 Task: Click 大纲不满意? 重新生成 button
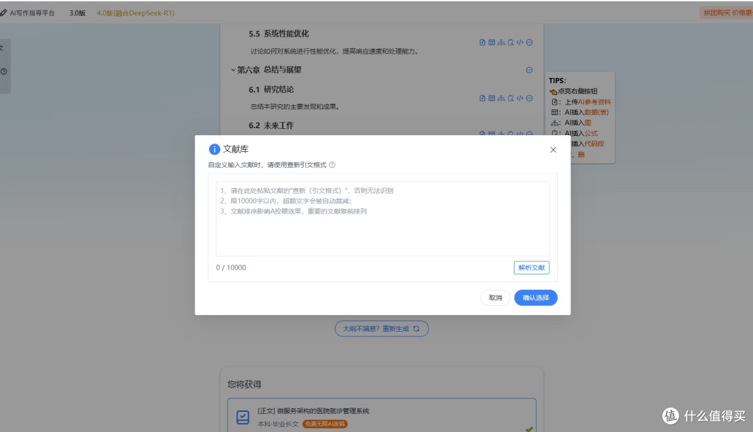coord(381,329)
